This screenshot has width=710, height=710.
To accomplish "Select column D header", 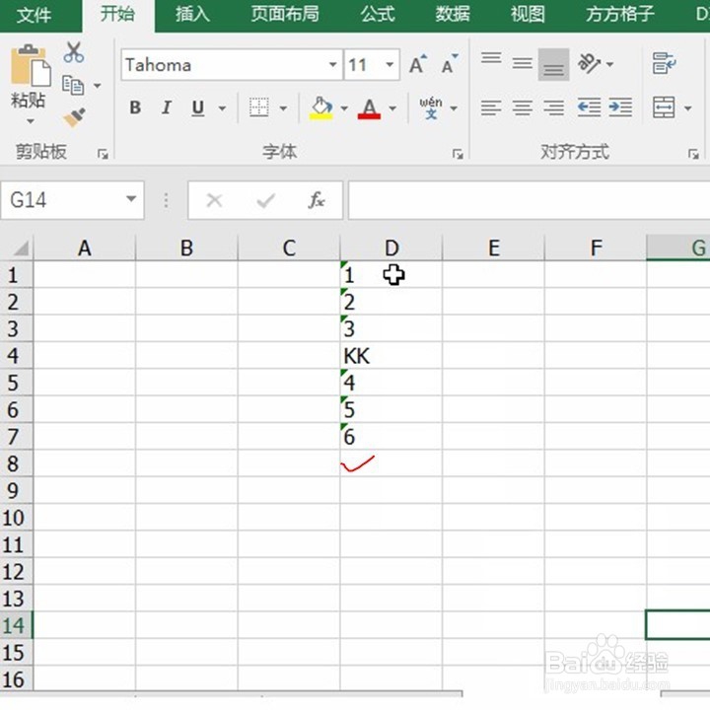I will tap(391, 248).
